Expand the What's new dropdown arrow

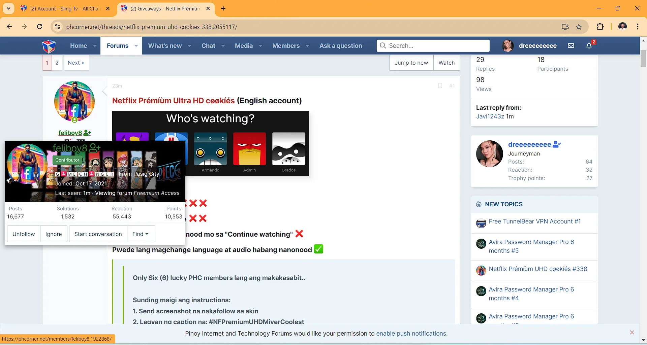[x=189, y=46]
